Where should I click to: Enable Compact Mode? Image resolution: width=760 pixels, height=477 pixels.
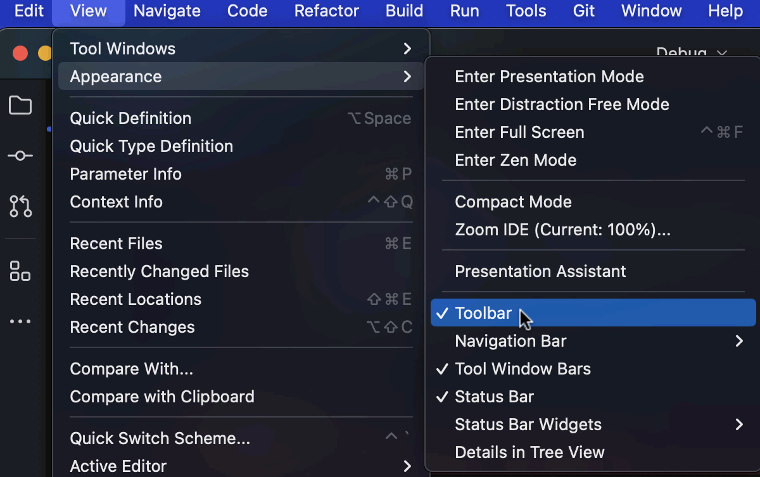[513, 202]
